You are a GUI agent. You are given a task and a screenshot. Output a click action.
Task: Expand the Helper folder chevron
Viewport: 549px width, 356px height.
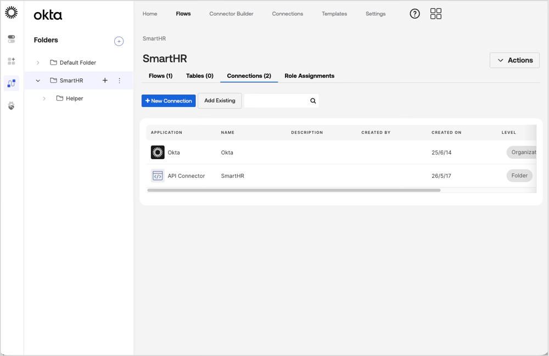coord(44,99)
